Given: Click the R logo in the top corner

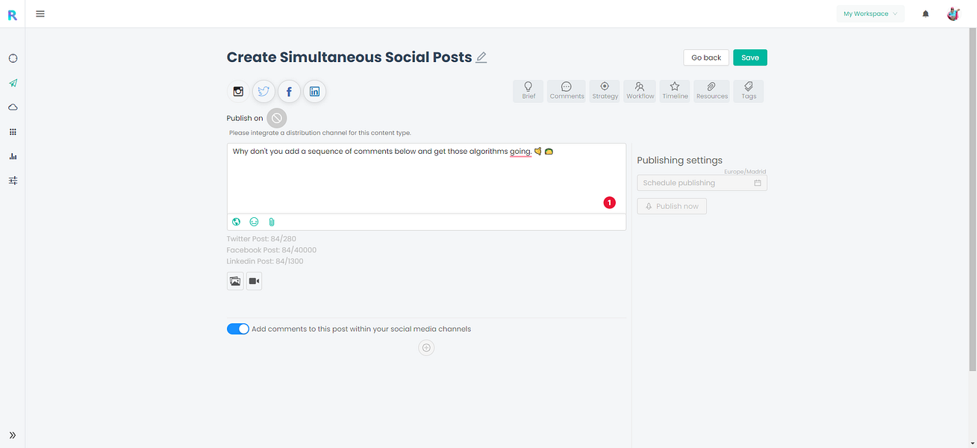Looking at the screenshot, I should pyautogui.click(x=12, y=13).
